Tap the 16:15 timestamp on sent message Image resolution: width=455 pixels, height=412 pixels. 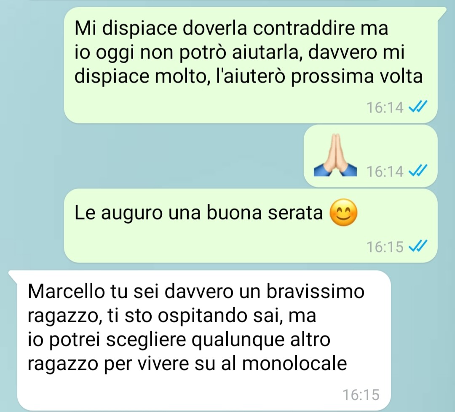point(385,247)
